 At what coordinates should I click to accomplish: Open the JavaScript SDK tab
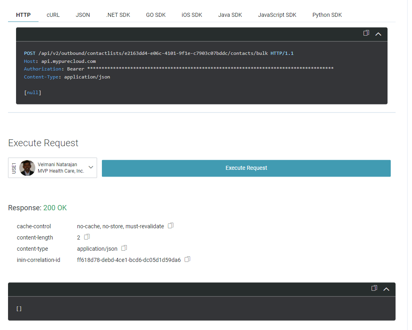pyautogui.click(x=277, y=15)
